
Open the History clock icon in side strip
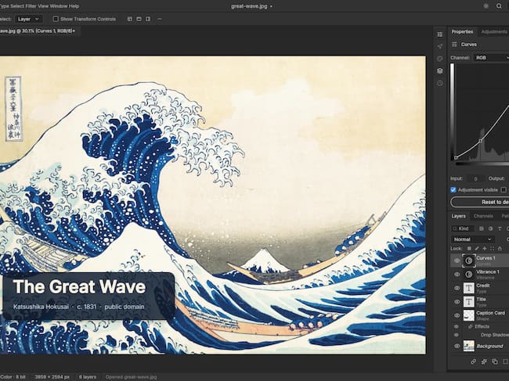440,83
